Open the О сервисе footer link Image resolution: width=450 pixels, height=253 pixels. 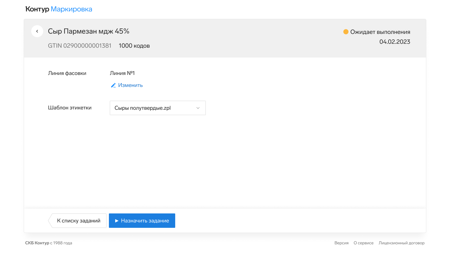coord(364,243)
